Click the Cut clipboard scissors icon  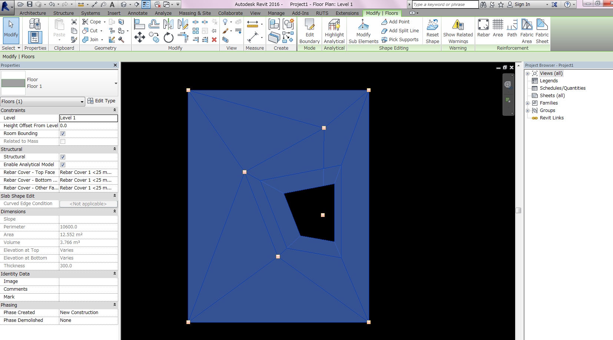(x=74, y=22)
